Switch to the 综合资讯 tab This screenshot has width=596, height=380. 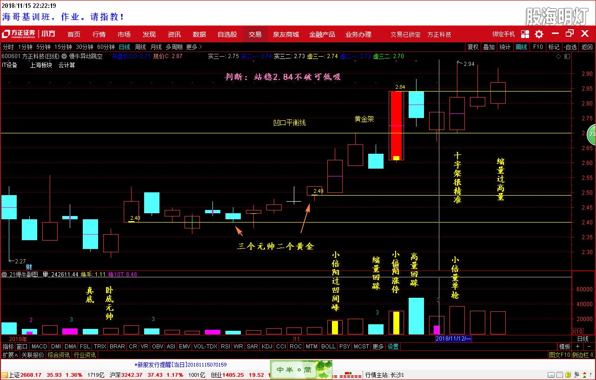tap(59, 355)
